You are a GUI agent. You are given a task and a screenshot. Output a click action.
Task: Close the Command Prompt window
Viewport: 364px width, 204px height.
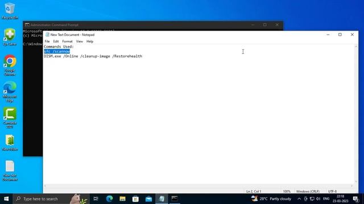(277, 25)
